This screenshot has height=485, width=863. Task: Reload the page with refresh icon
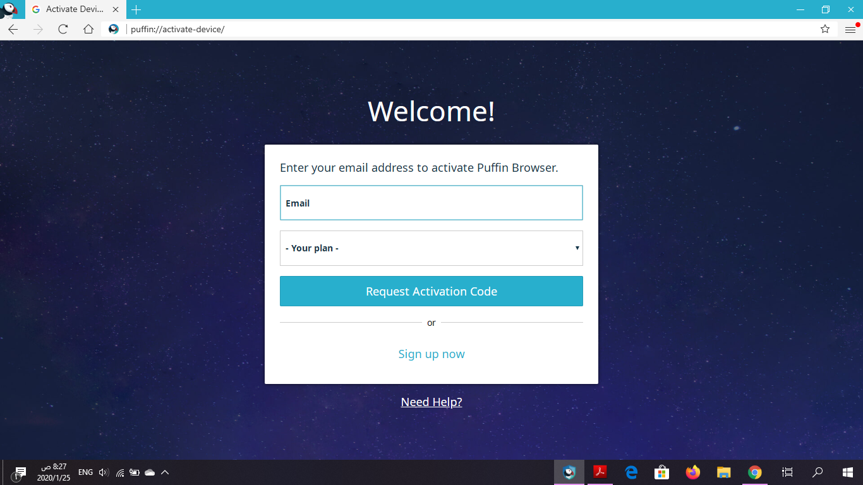63,29
